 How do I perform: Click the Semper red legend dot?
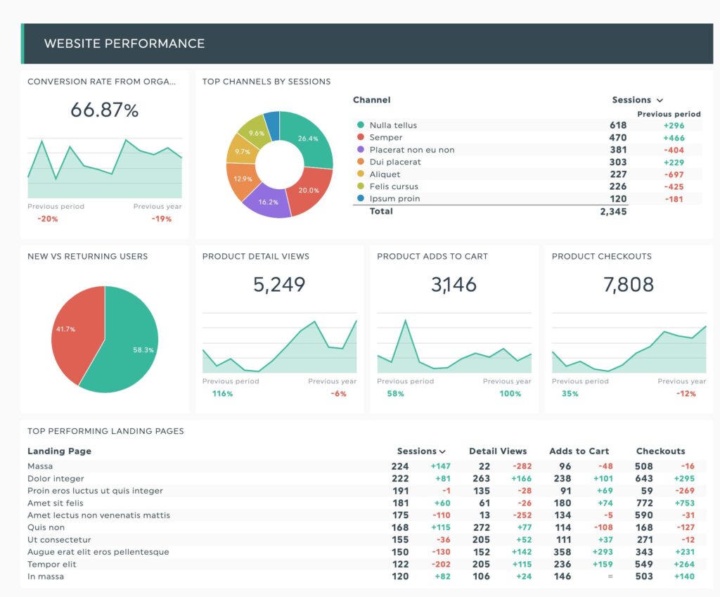point(361,137)
